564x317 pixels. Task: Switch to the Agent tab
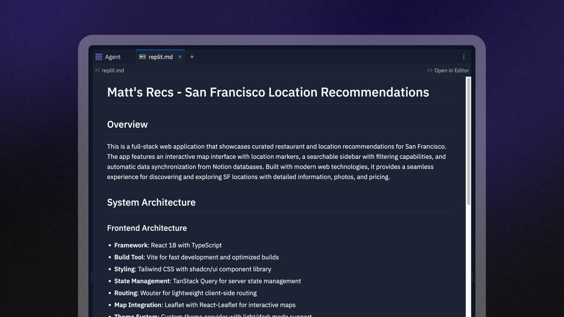point(109,57)
